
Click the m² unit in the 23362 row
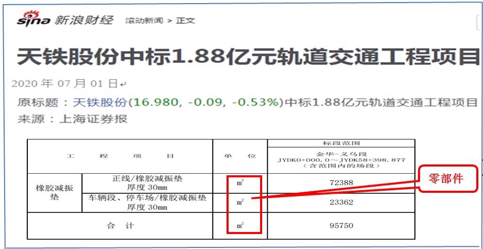click(x=240, y=203)
